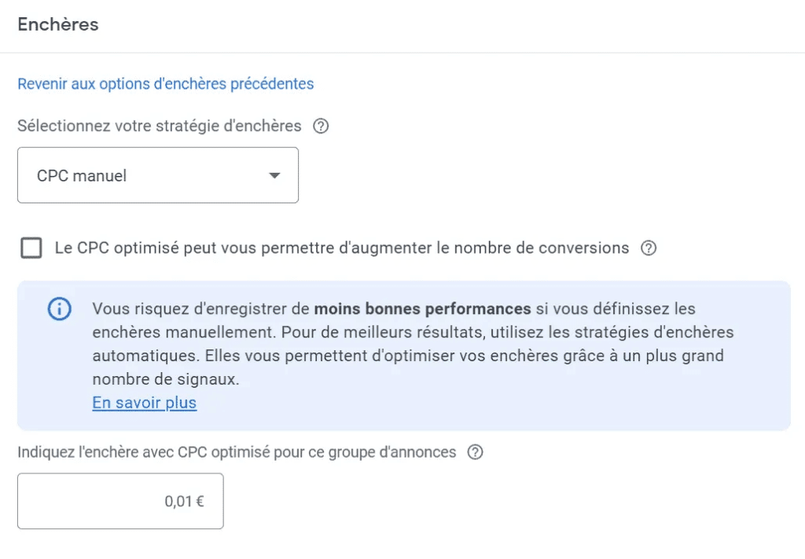This screenshot has width=805, height=559.
Task: Focus the 0,01 € bid input field
Action: tap(120, 501)
